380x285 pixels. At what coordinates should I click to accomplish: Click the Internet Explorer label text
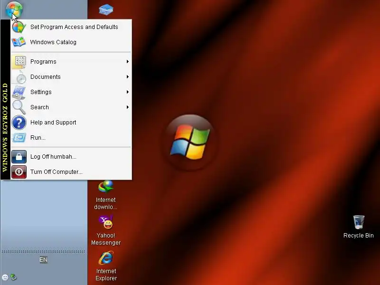coord(106,275)
